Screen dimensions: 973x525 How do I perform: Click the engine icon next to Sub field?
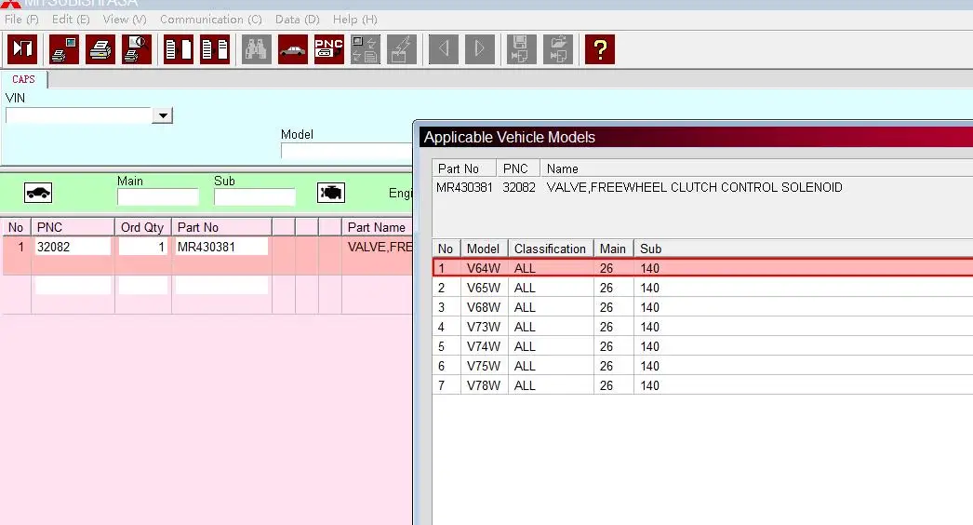coord(330,193)
